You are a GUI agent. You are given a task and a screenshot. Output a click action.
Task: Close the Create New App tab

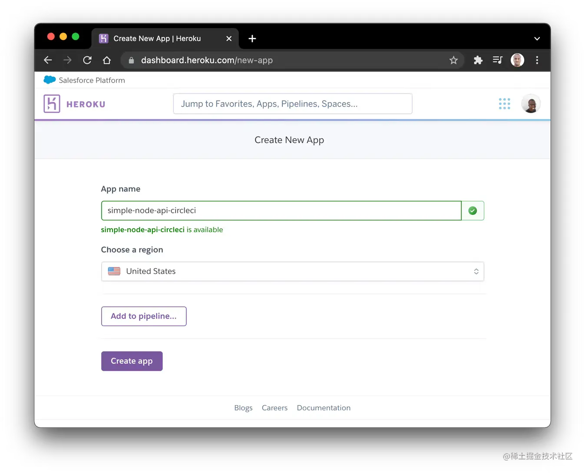(229, 39)
